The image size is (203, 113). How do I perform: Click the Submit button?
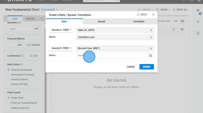tap(147, 67)
